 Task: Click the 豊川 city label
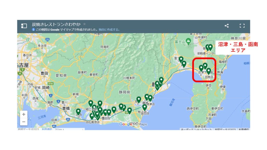[x=64, y=102]
